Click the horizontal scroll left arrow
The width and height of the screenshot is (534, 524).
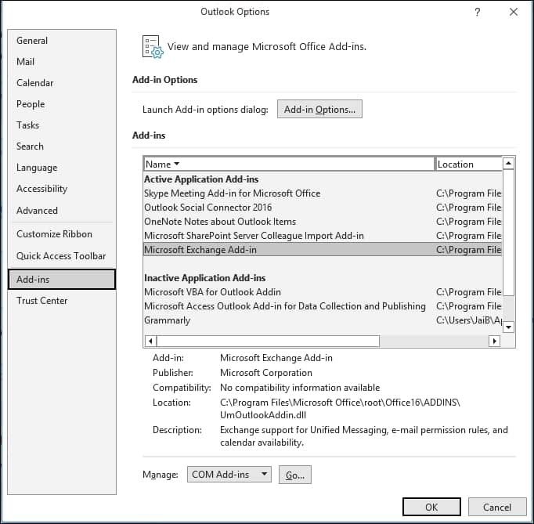(150, 341)
